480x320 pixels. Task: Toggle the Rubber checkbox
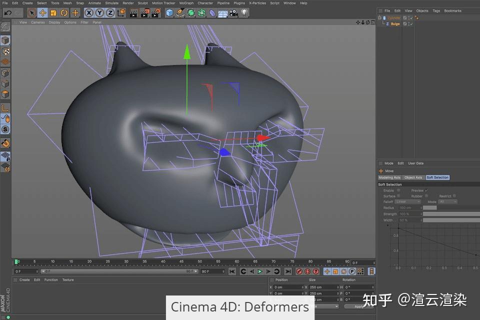pos(426,196)
